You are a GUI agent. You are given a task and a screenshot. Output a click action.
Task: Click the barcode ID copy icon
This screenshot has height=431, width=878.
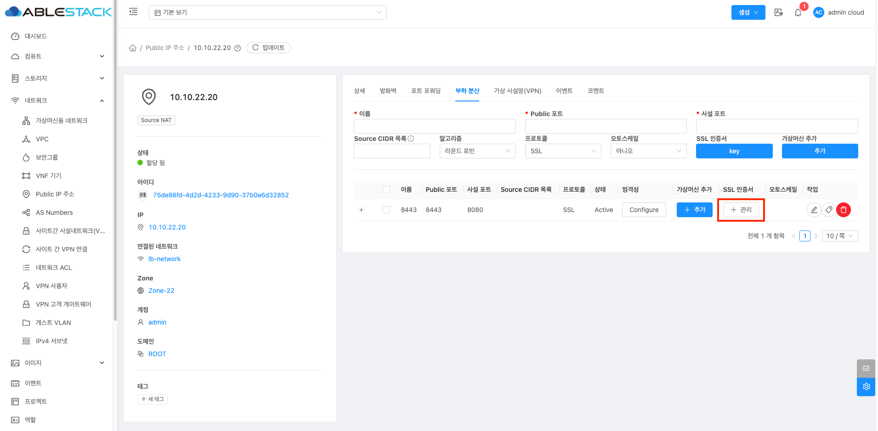pyautogui.click(x=143, y=195)
